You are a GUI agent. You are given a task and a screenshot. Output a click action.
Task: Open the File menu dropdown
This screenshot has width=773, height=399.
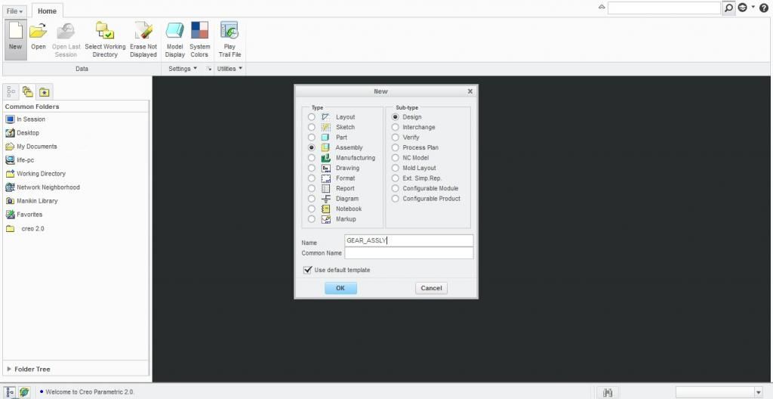pos(15,11)
